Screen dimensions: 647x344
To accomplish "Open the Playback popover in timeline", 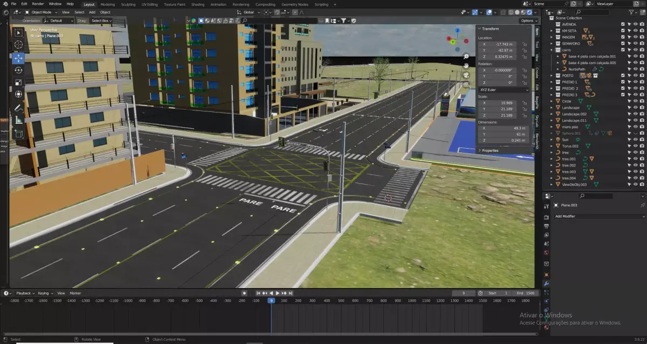I will pyautogui.click(x=25, y=293).
